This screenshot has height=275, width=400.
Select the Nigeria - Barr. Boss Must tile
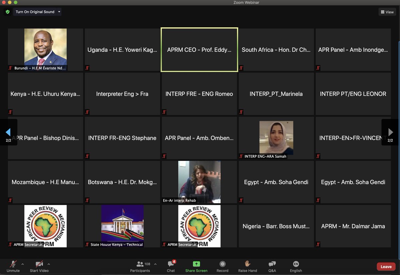point(276,226)
